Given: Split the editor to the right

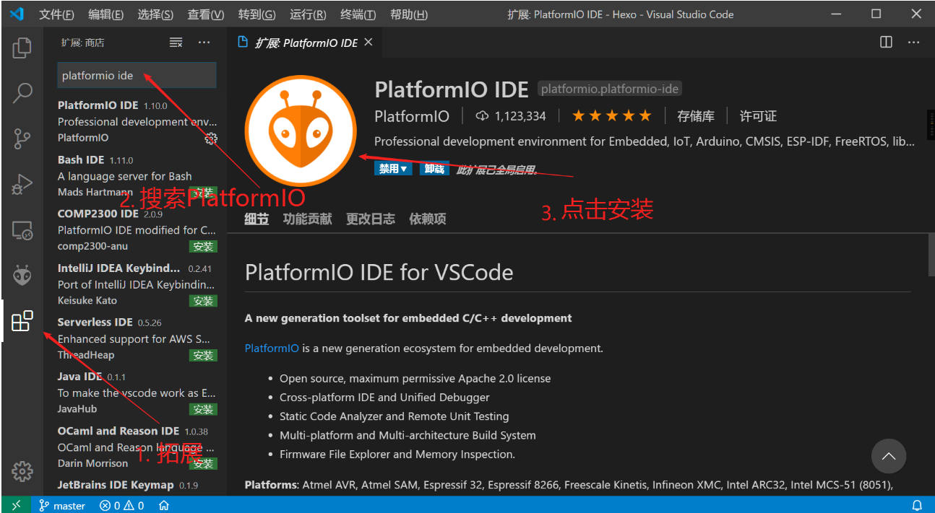Looking at the screenshot, I should coord(886,43).
